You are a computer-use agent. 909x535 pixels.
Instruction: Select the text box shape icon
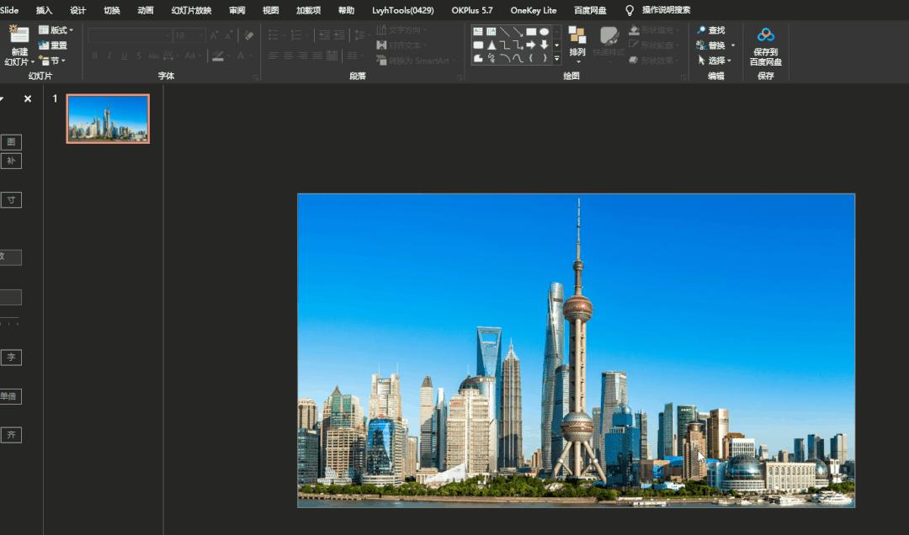tap(478, 32)
